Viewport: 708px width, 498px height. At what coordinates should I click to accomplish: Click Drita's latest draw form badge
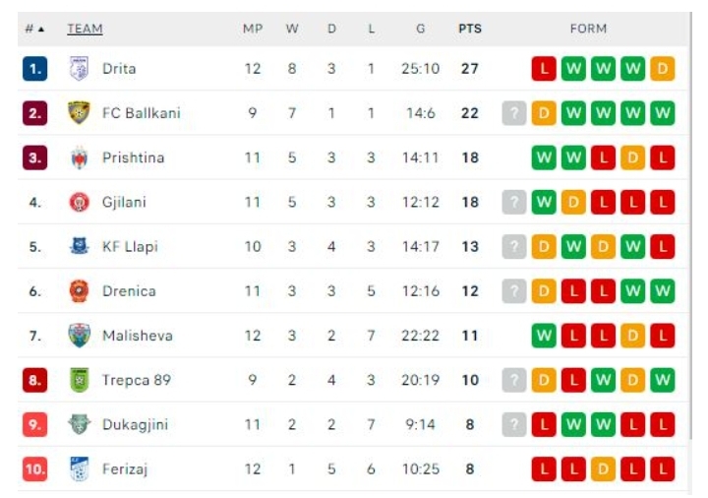pyautogui.click(x=663, y=68)
